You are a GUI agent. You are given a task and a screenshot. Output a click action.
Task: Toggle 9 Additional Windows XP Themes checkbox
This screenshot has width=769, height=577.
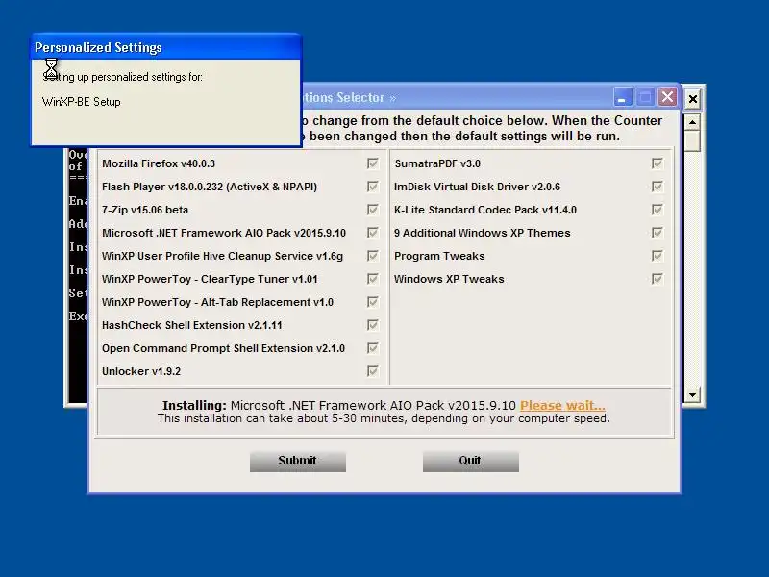pyautogui.click(x=657, y=233)
